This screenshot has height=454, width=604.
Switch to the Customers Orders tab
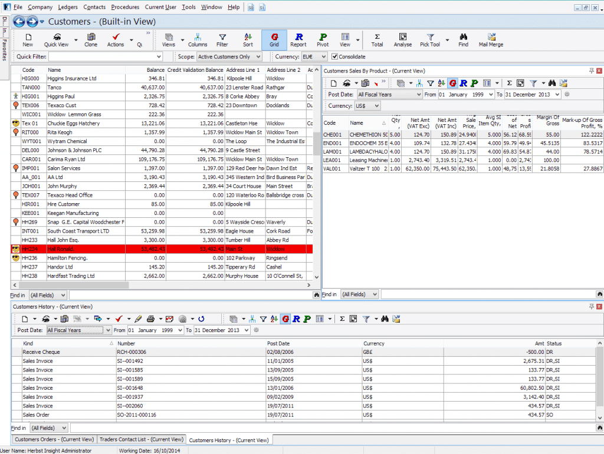point(54,439)
